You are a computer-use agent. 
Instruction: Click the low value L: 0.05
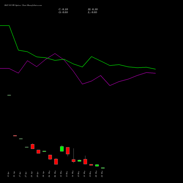pyautogui.click(x=93, y=12)
